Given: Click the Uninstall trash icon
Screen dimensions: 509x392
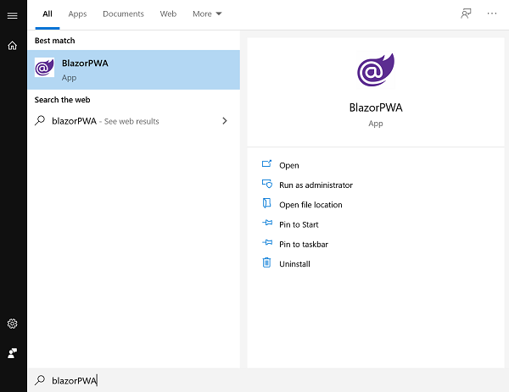Looking at the screenshot, I should pyautogui.click(x=266, y=262).
